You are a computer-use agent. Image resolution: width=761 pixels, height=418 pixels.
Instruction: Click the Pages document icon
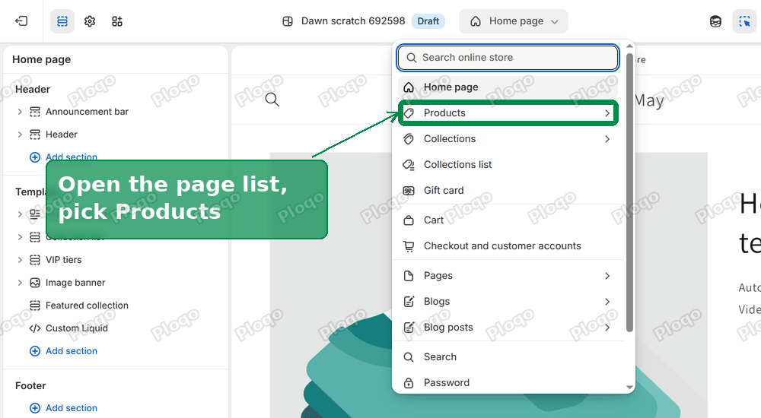pyautogui.click(x=409, y=276)
